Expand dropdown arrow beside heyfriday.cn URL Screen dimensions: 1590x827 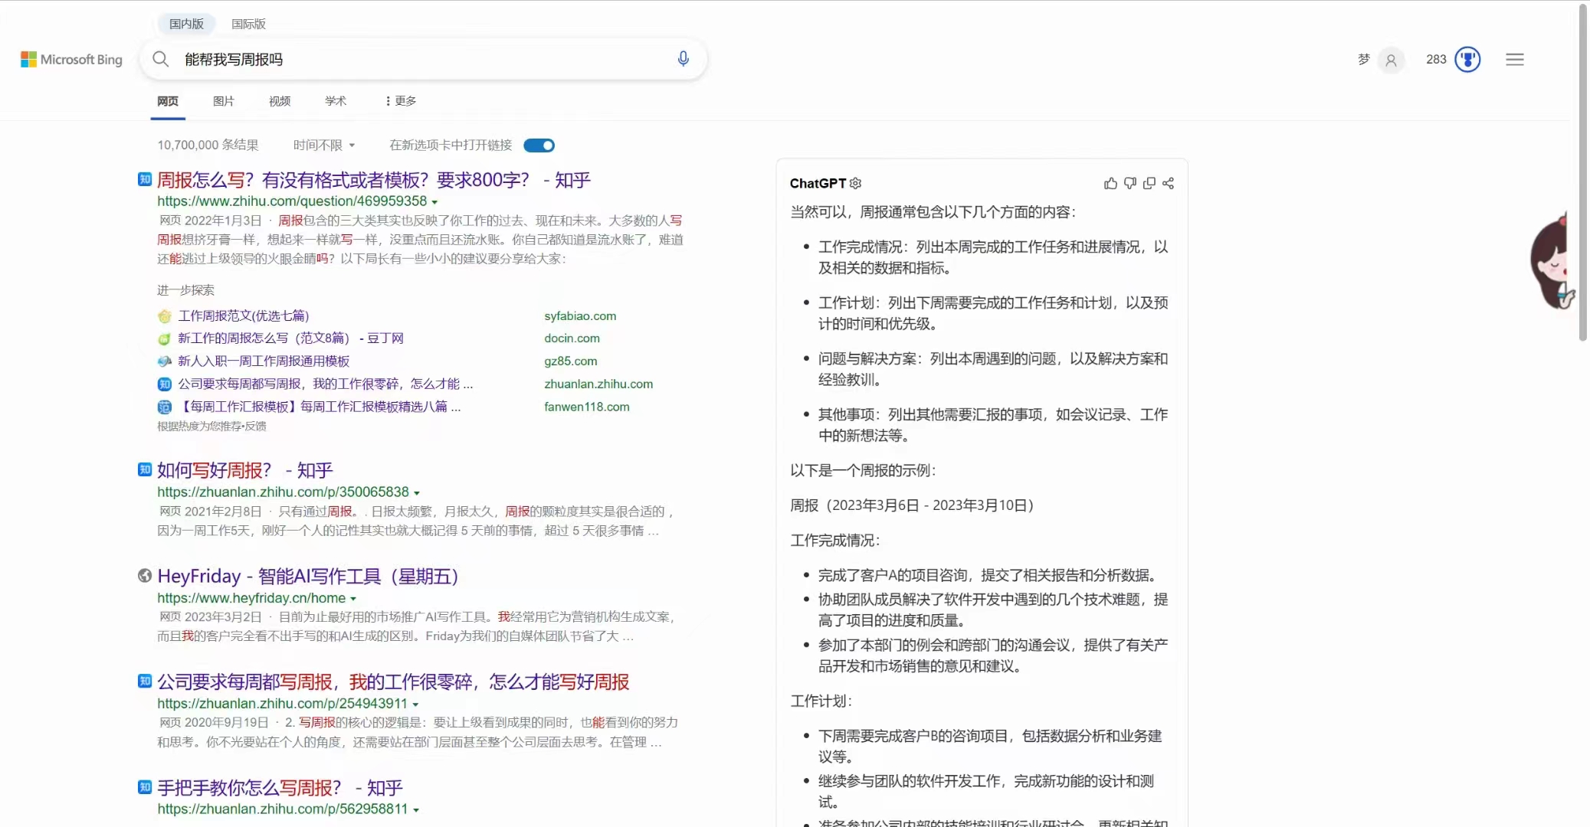click(x=353, y=599)
